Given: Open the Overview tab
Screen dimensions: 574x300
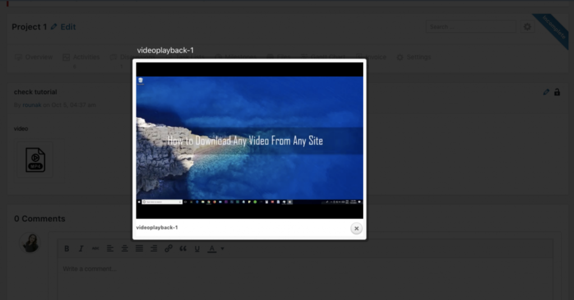Looking at the screenshot, I should (34, 57).
